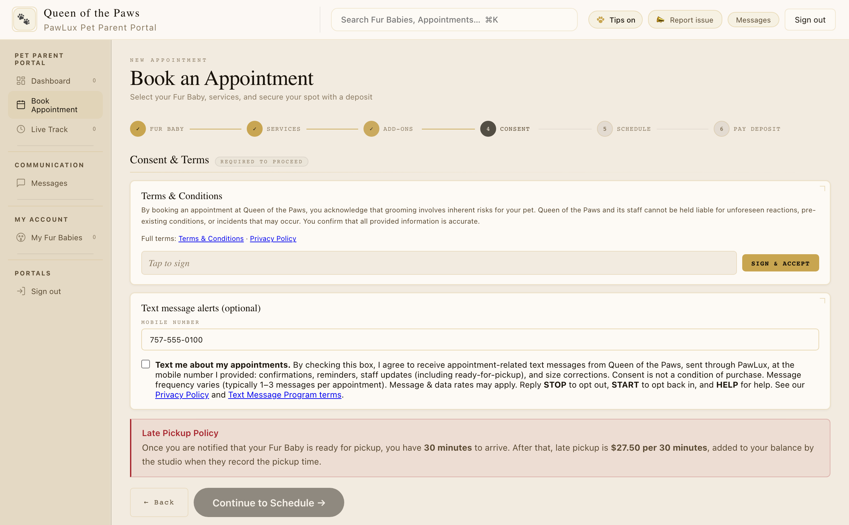Go back with the Back button
The height and width of the screenshot is (525, 849).
pos(159,502)
